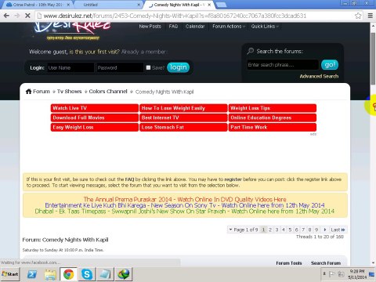Click the register link in notice
The height and width of the screenshot is (282, 376).
coord(233,179)
